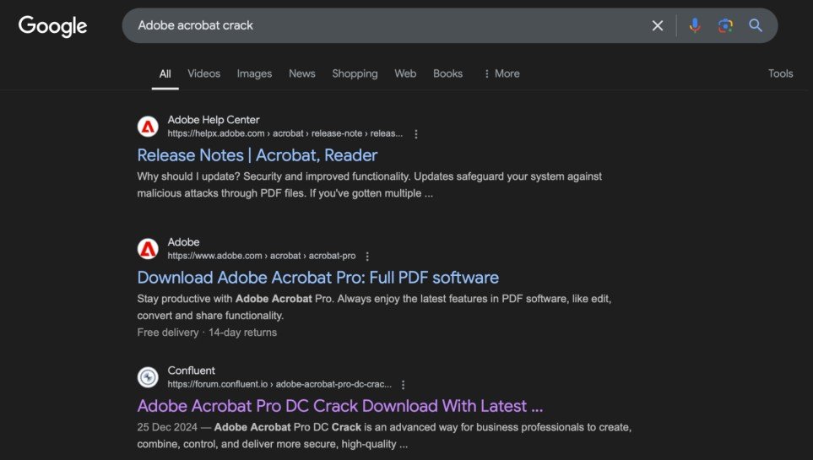Click the Confluent site name
Screen dimensions: 813x460
[191, 371]
